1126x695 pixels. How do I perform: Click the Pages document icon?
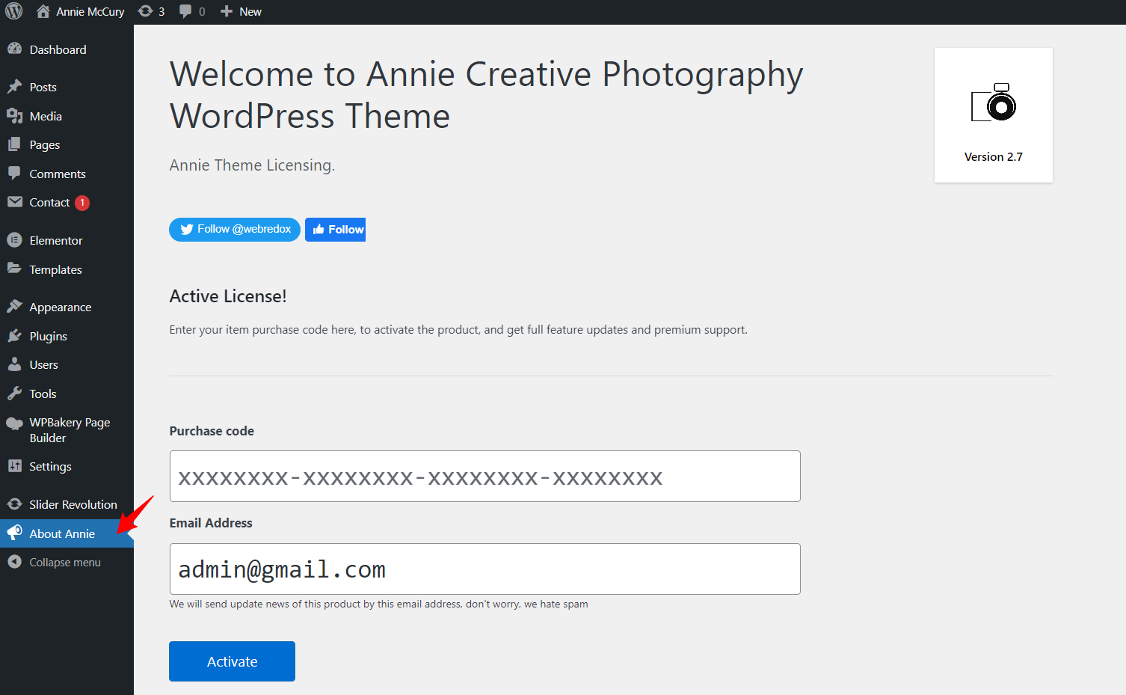coord(14,144)
